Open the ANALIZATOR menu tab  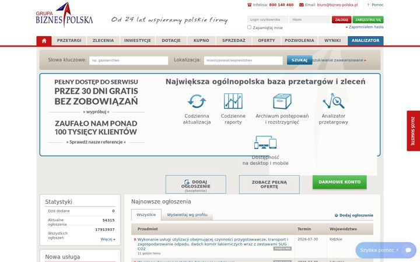(x=366, y=41)
